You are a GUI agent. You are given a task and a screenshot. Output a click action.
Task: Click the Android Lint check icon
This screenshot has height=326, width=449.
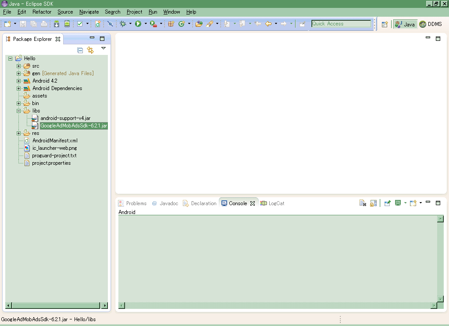pos(80,24)
